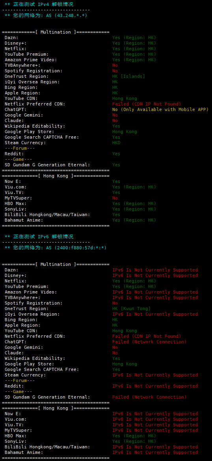Viewport: 212px width, 461px height.
Task: Click the ChatGPT Mobile APP warning text
Action: pyautogui.click(x=160, y=109)
